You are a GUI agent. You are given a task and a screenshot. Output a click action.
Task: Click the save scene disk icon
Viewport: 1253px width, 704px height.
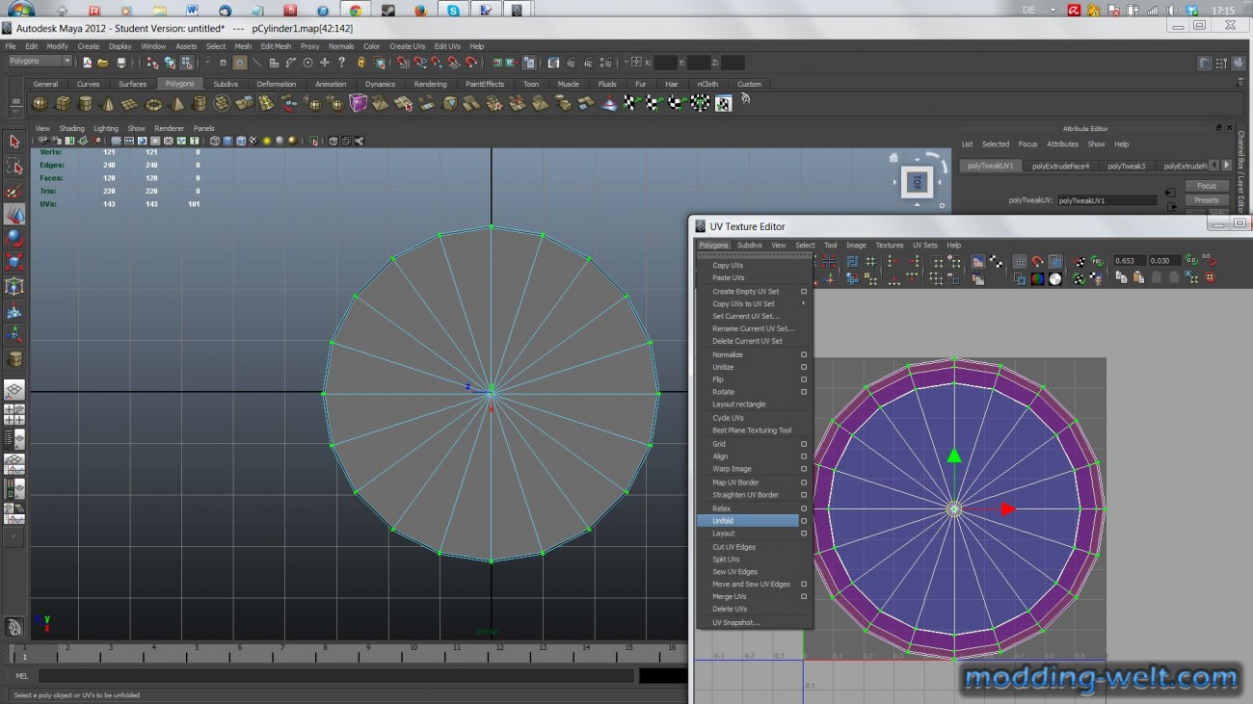[120, 63]
